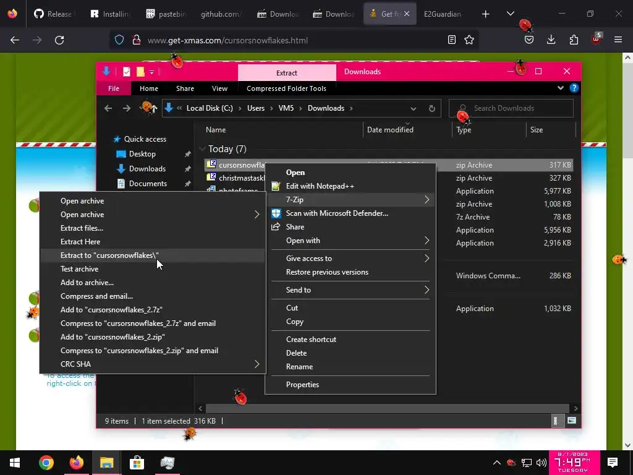The width and height of the screenshot is (633, 475).
Task: Click the Properties quick access icon
Action: point(127,72)
